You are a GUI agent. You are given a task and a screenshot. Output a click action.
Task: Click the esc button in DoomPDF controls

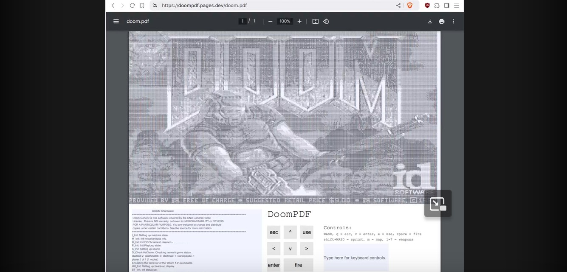coord(274,232)
